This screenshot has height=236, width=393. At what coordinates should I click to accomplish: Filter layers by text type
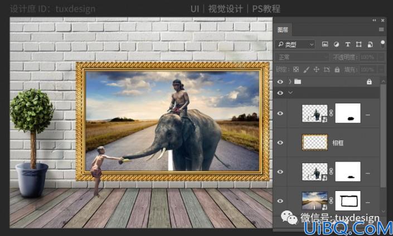click(348, 44)
